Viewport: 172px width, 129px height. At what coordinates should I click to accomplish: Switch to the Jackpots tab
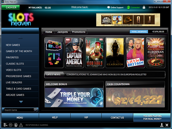click(x=62, y=32)
